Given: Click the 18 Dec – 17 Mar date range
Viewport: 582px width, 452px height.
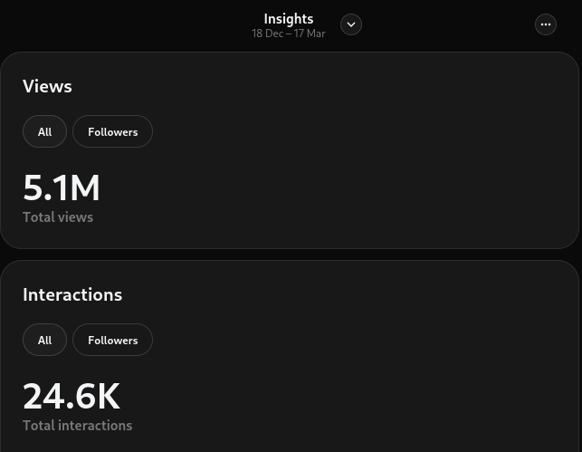Looking at the screenshot, I should click(288, 34).
